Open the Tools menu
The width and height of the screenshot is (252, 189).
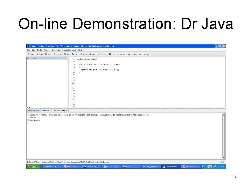coord(39,50)
